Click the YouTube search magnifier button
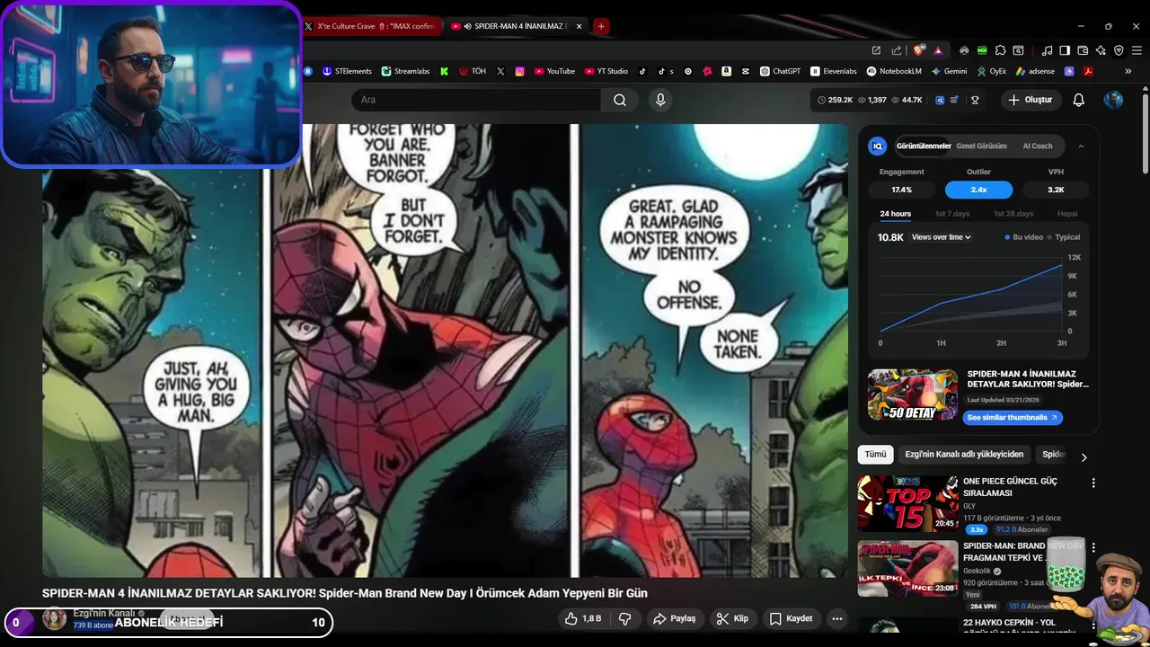The image size is (1150, 647). [620, 100]
